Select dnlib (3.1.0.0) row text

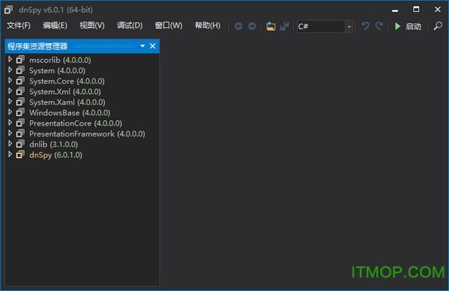[53, 145]
